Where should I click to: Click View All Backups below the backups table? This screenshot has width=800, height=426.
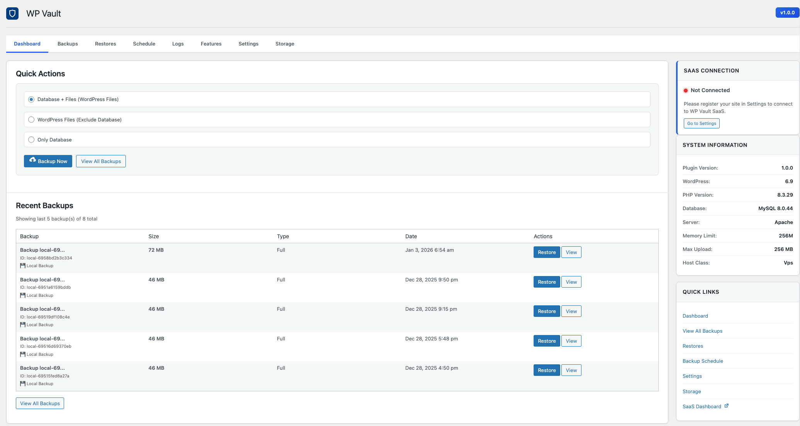tap(40, 403)
